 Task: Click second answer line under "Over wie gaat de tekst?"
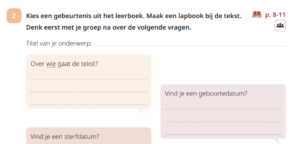(89, 92)
